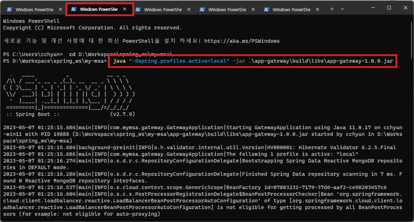The image size is (414, 222).
Task: Click the 'cd D:\Workspace\spring_ws\my-msa\' command line
Action: [120, 55]
